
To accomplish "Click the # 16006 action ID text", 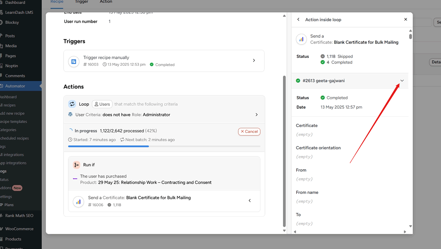I will 96,205.
